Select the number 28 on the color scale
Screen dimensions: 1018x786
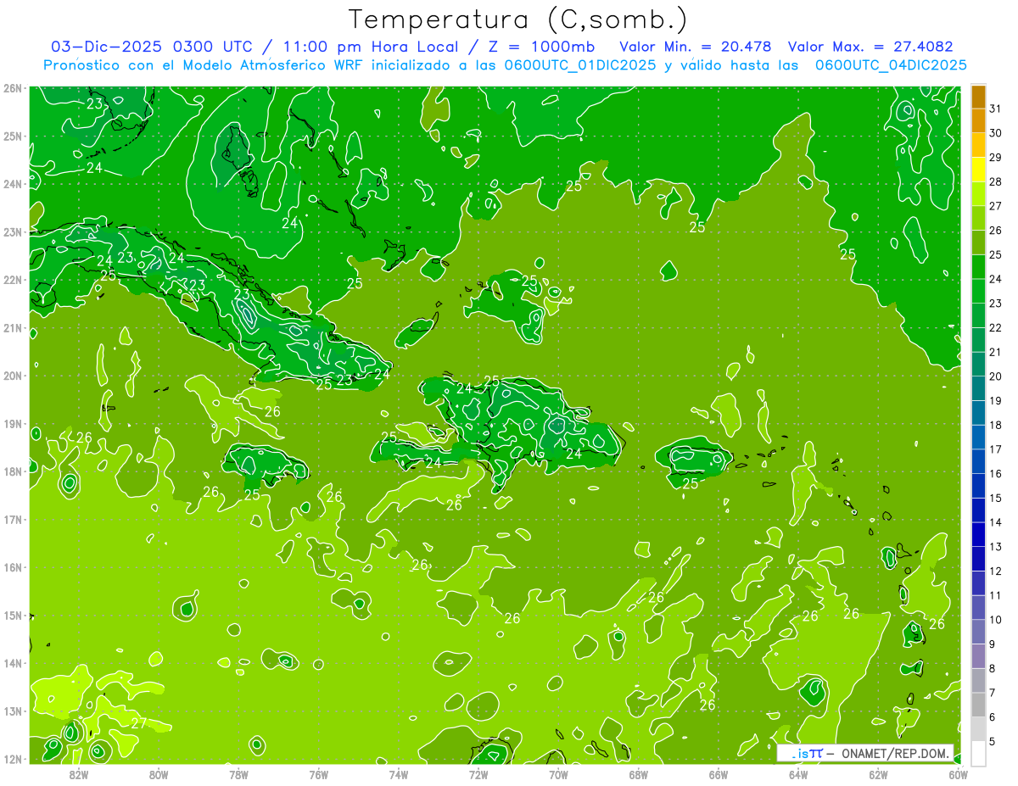click(995, 182)
